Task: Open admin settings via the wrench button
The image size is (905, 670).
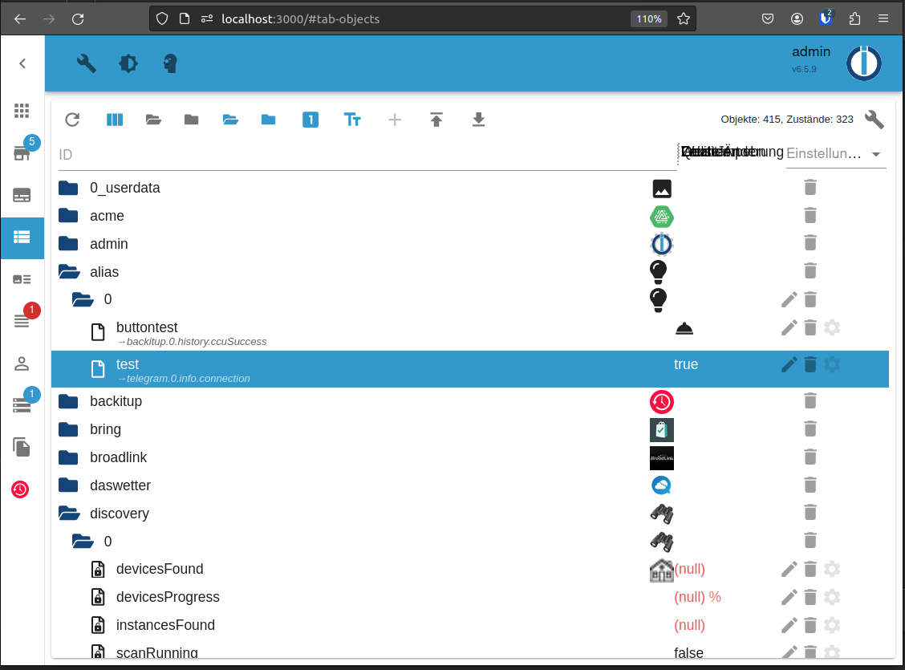Action: coord(875,119)
